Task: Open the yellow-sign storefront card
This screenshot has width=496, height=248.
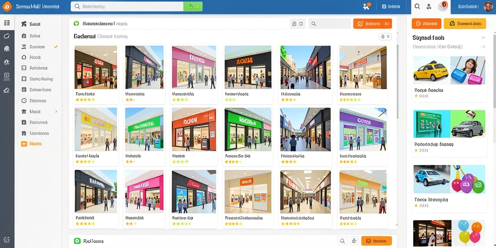Action: pos(96,136)
